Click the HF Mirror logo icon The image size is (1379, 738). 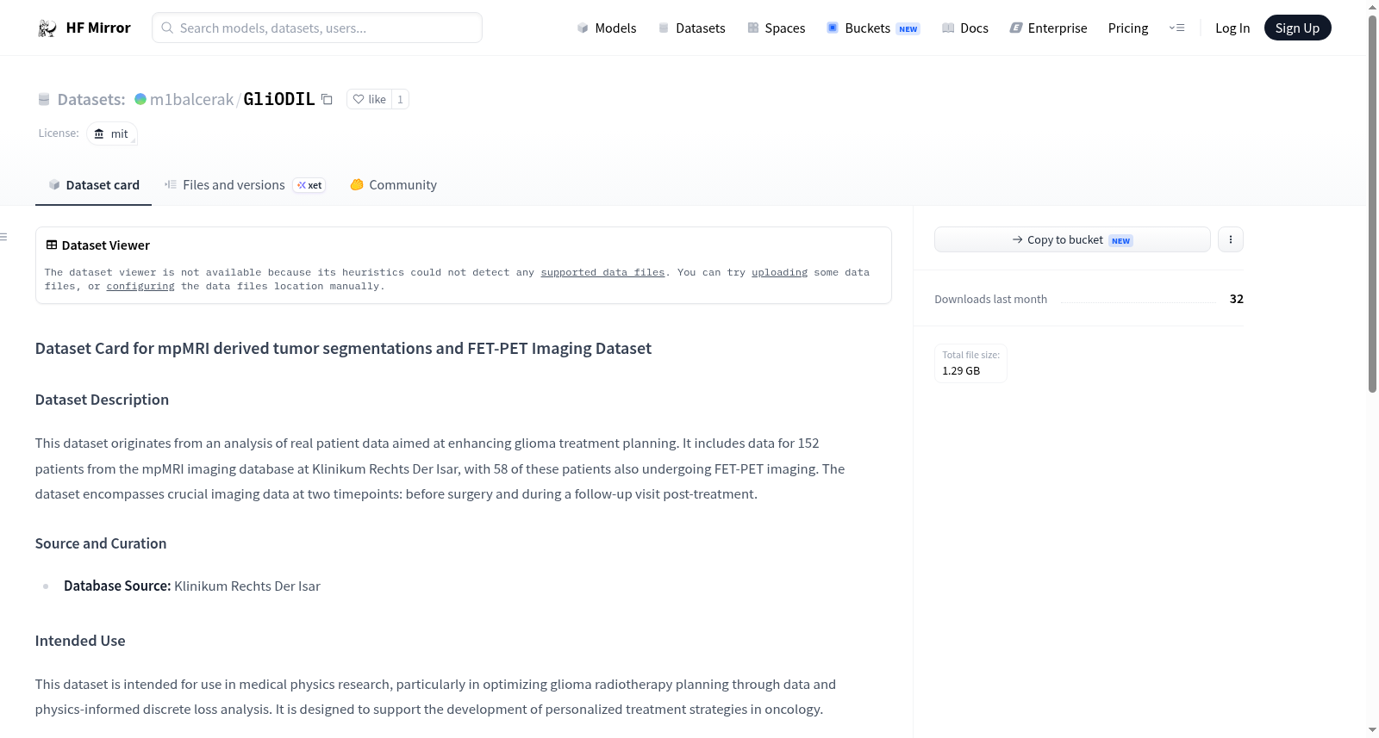click(47, 28)
